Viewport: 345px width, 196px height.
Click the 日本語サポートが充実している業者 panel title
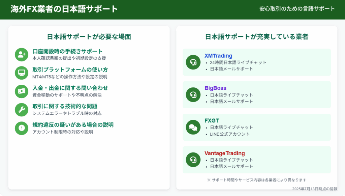(x=256, y=37)
